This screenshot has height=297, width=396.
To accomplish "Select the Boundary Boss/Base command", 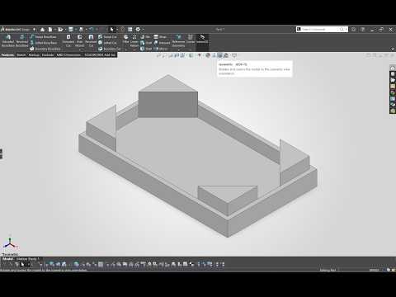I will [x=45, y=49].
